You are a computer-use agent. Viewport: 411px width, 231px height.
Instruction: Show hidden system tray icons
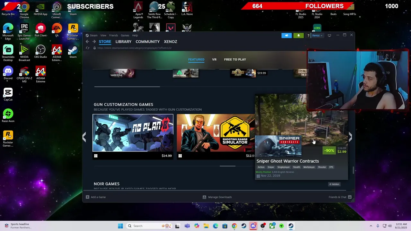coord(371,226)
